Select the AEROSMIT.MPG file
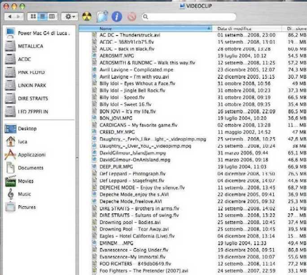This screenshot has width=307, height=275. click(117, 56)
